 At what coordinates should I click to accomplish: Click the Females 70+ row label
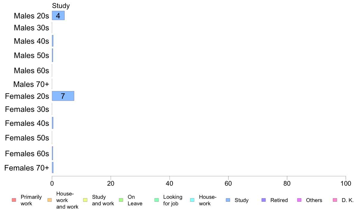(x=27, y=168)
